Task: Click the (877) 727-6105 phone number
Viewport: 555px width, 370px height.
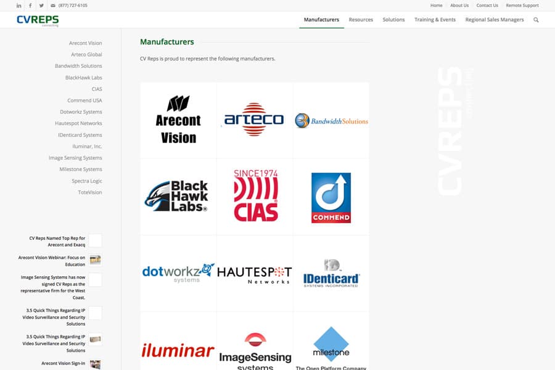Action: 73,6
